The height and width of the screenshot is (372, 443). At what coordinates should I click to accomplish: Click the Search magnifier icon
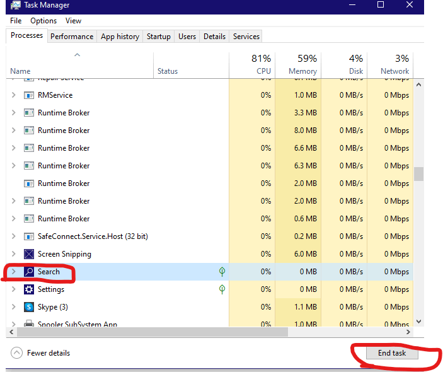point(29,272)
